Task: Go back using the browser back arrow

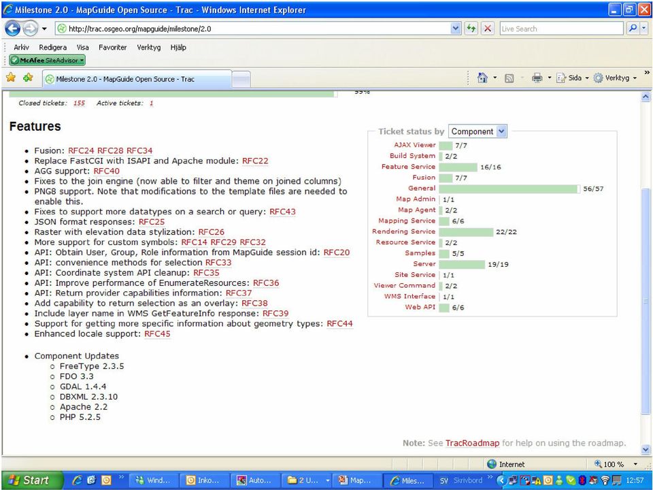Action: 12,29
